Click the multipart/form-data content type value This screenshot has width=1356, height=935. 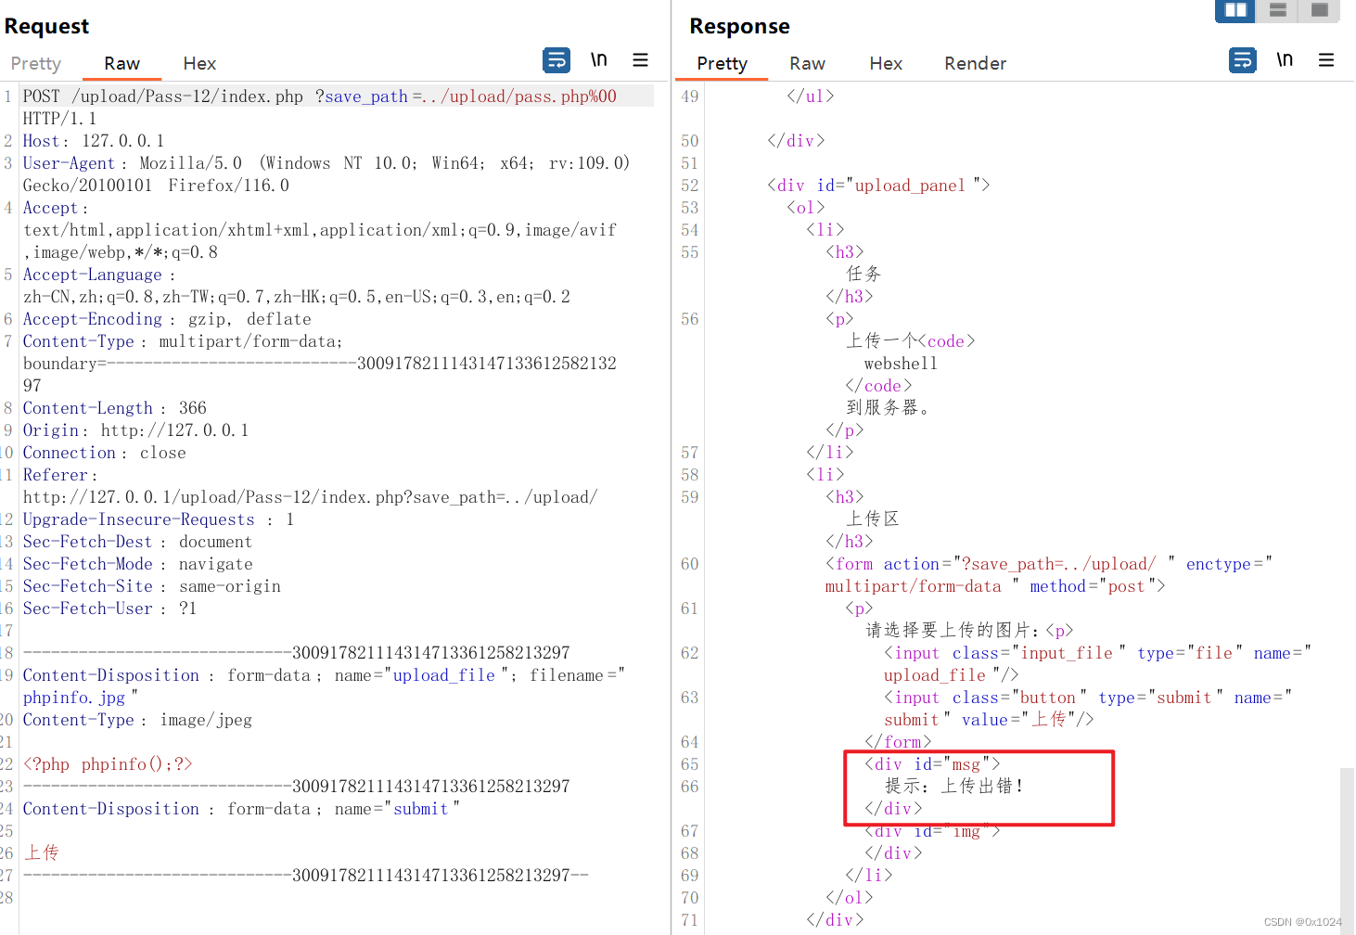pos(250,341)
